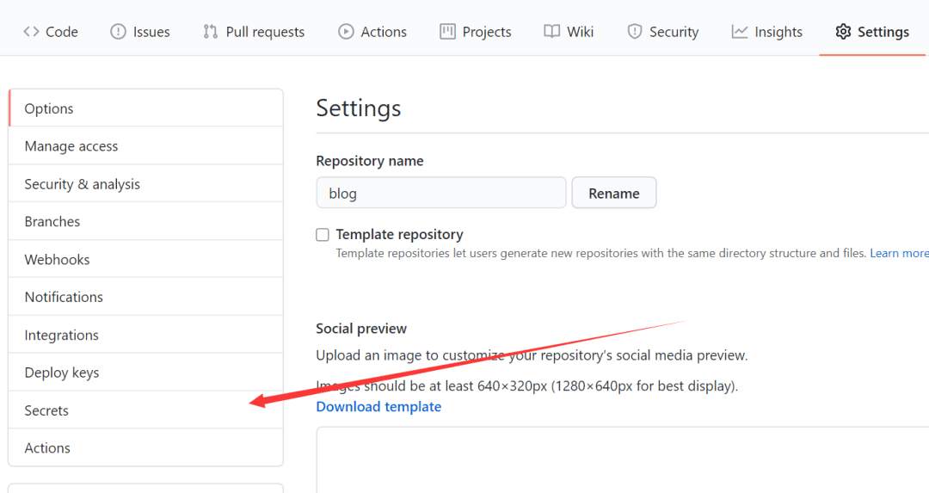Click the Code angle-brackets icon
This screenshot has width=929, height=493.
tap(32, 32)
